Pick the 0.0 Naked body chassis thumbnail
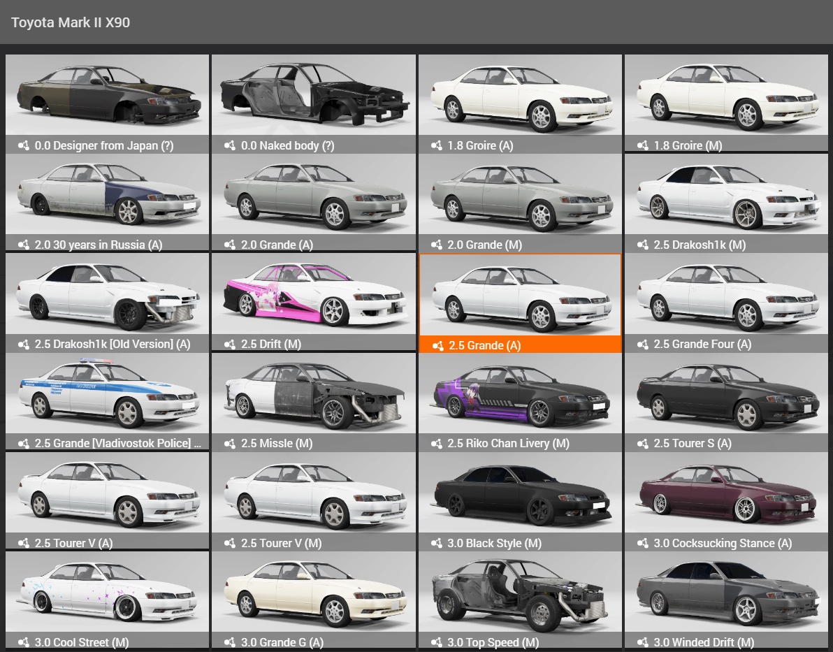This screenshot has width=833, height=652. point(313,95)
